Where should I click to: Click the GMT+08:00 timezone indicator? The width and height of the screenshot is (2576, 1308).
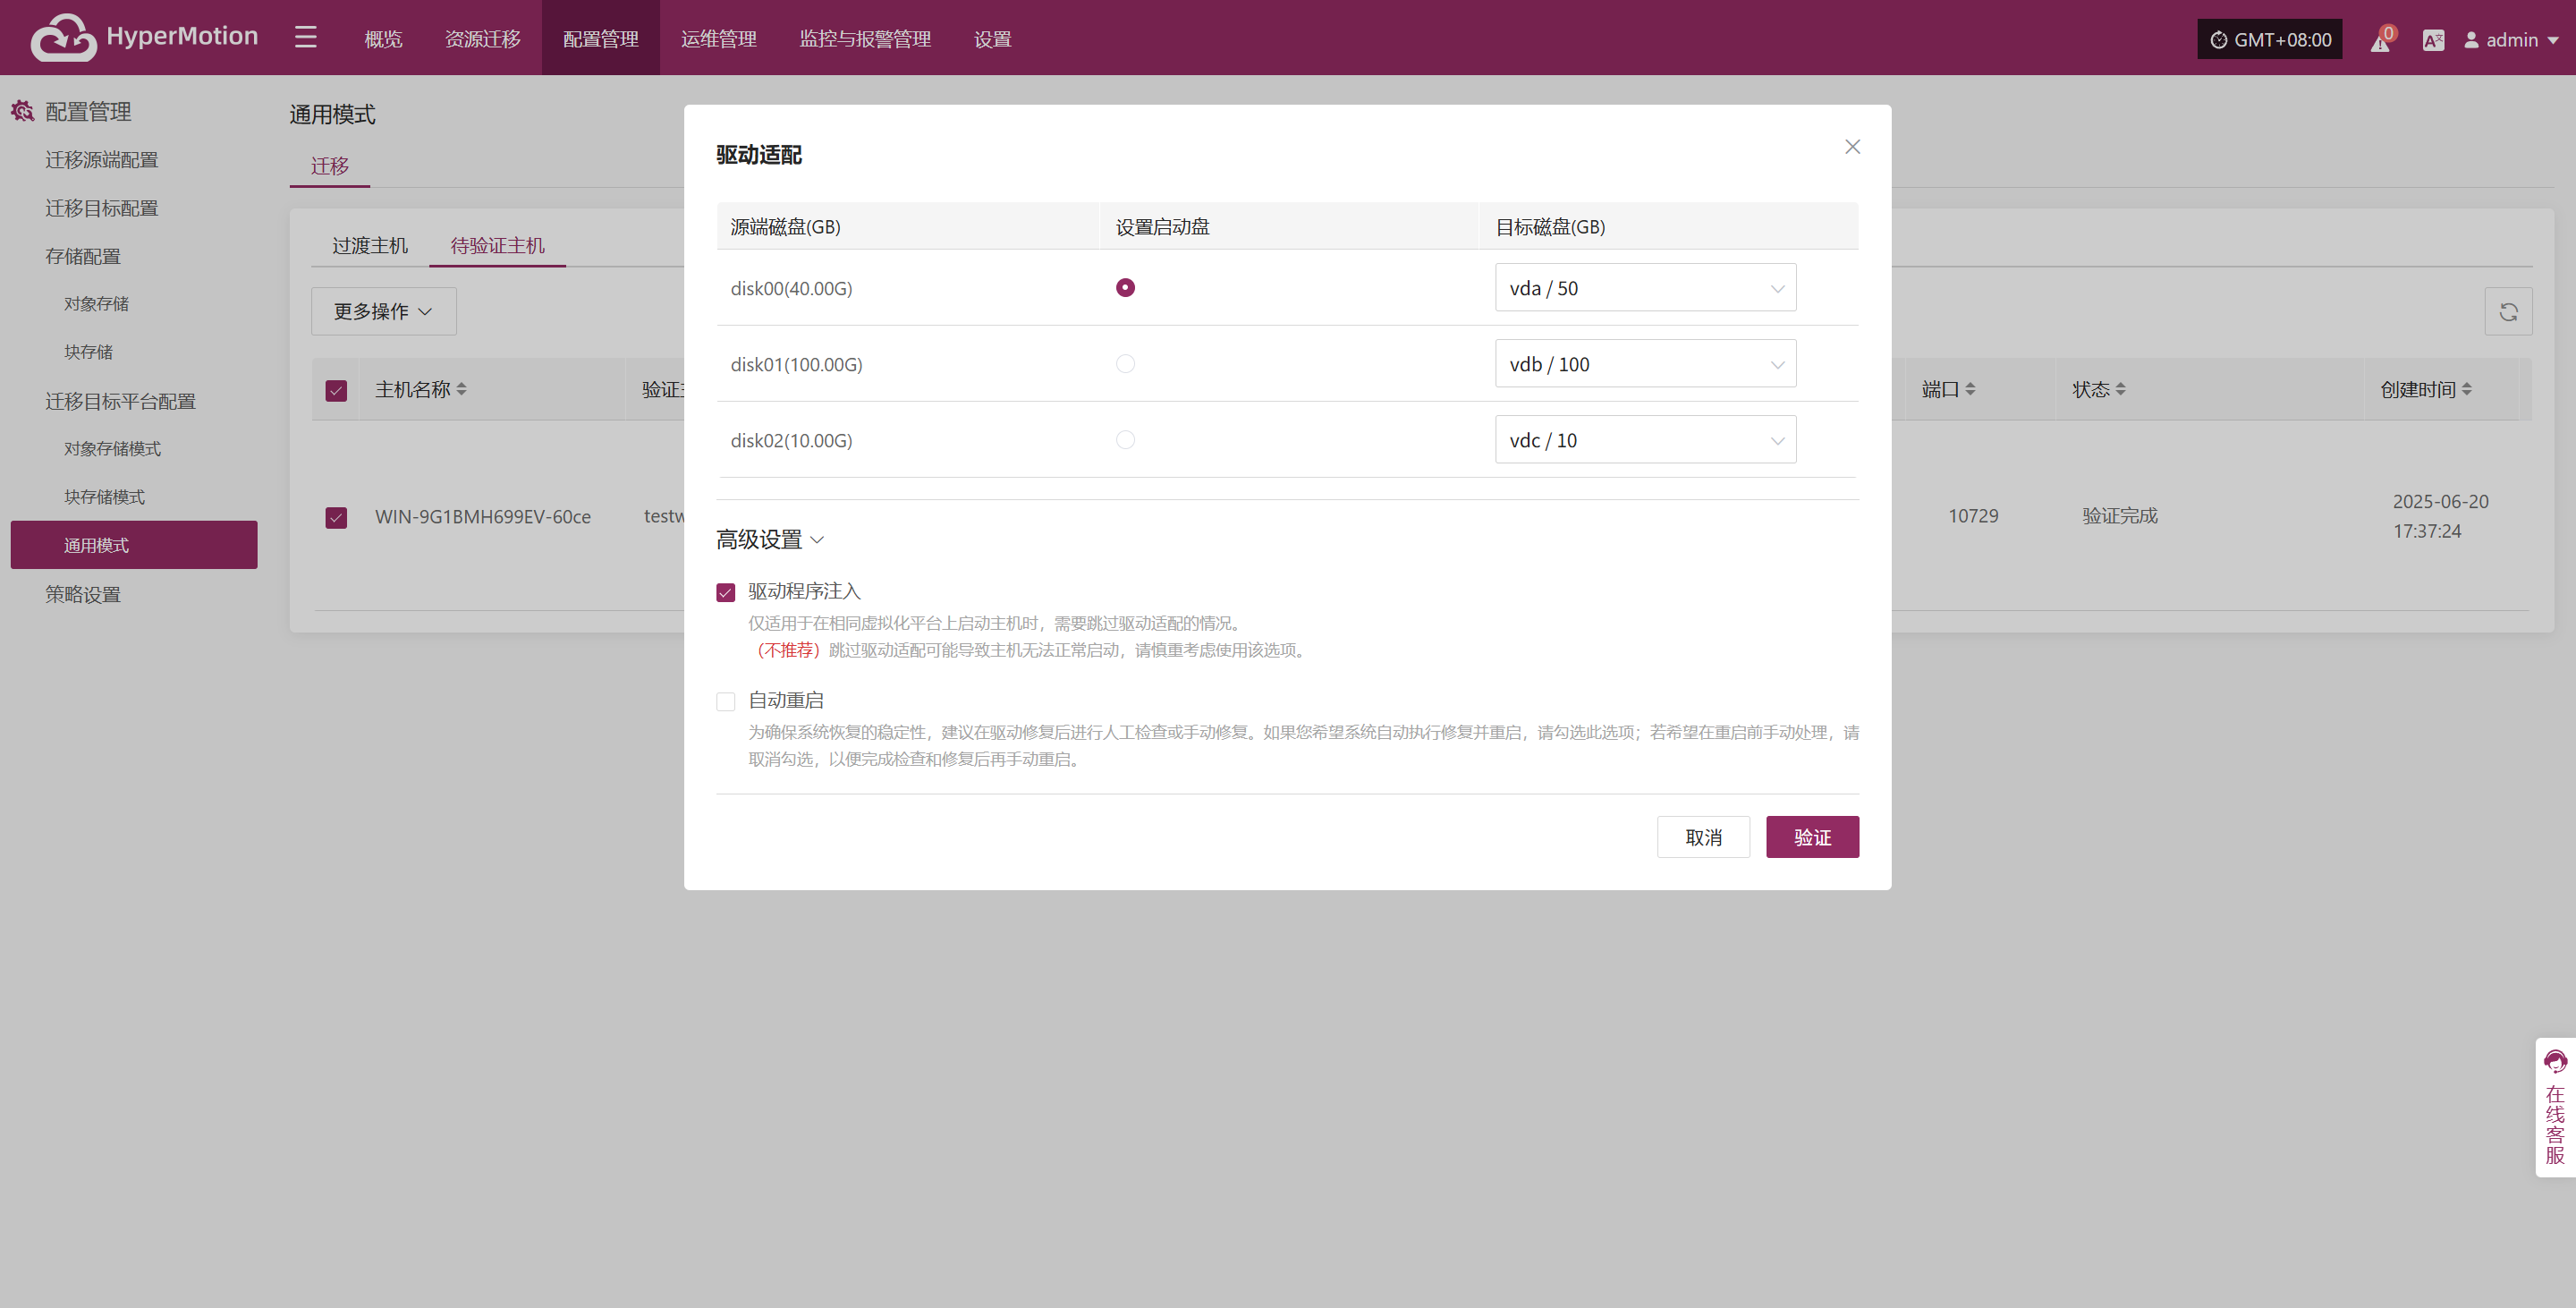(2269, 39)
